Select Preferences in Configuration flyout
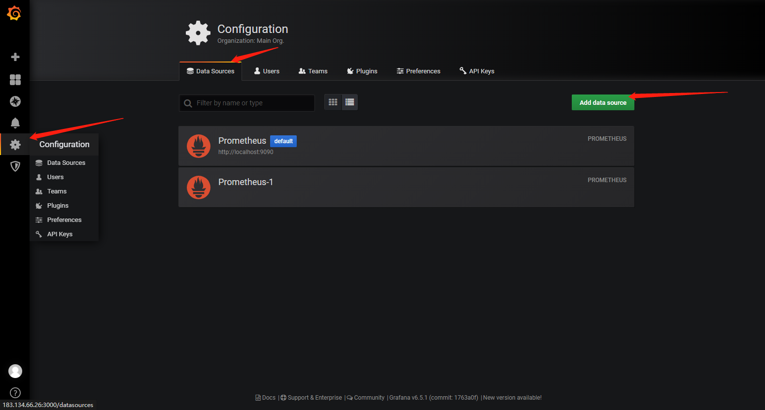This screenshot has height=410, width=765. tap(64, 220)
